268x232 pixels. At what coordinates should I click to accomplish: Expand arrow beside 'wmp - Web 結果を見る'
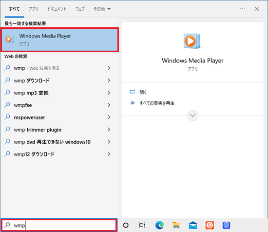109,68
